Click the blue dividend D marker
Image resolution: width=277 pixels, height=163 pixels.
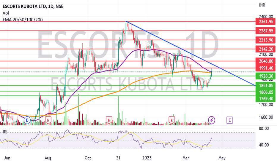point(27,120)
